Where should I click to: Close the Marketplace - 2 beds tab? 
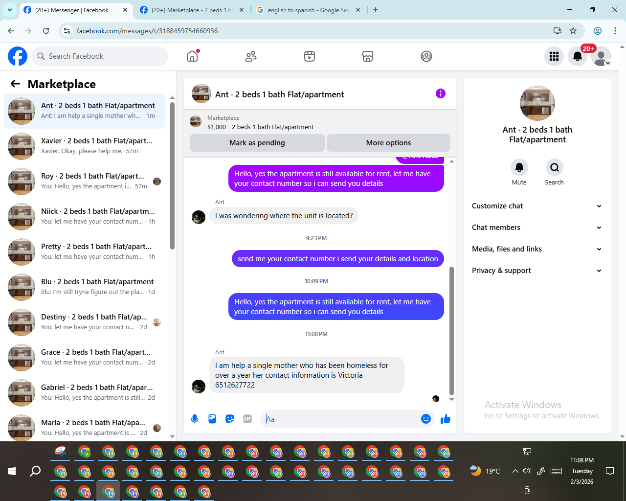tap(242, 10)
